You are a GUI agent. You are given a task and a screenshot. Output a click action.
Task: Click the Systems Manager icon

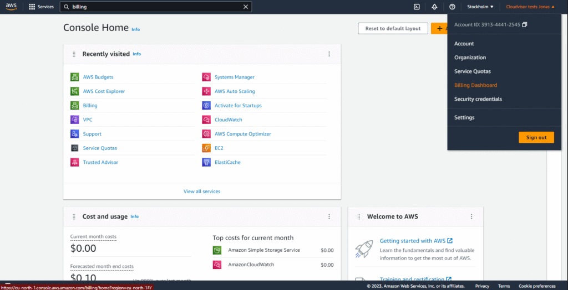pyautogui.click(x=206, y=77)
